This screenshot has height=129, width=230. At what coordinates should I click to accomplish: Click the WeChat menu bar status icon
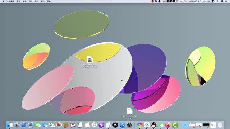coord(156,1)
